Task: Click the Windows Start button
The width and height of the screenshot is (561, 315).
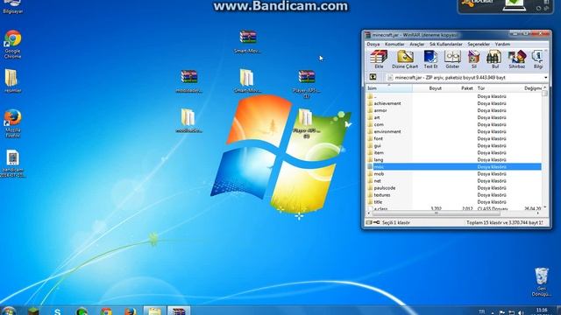Action: (x=9, y=311)
